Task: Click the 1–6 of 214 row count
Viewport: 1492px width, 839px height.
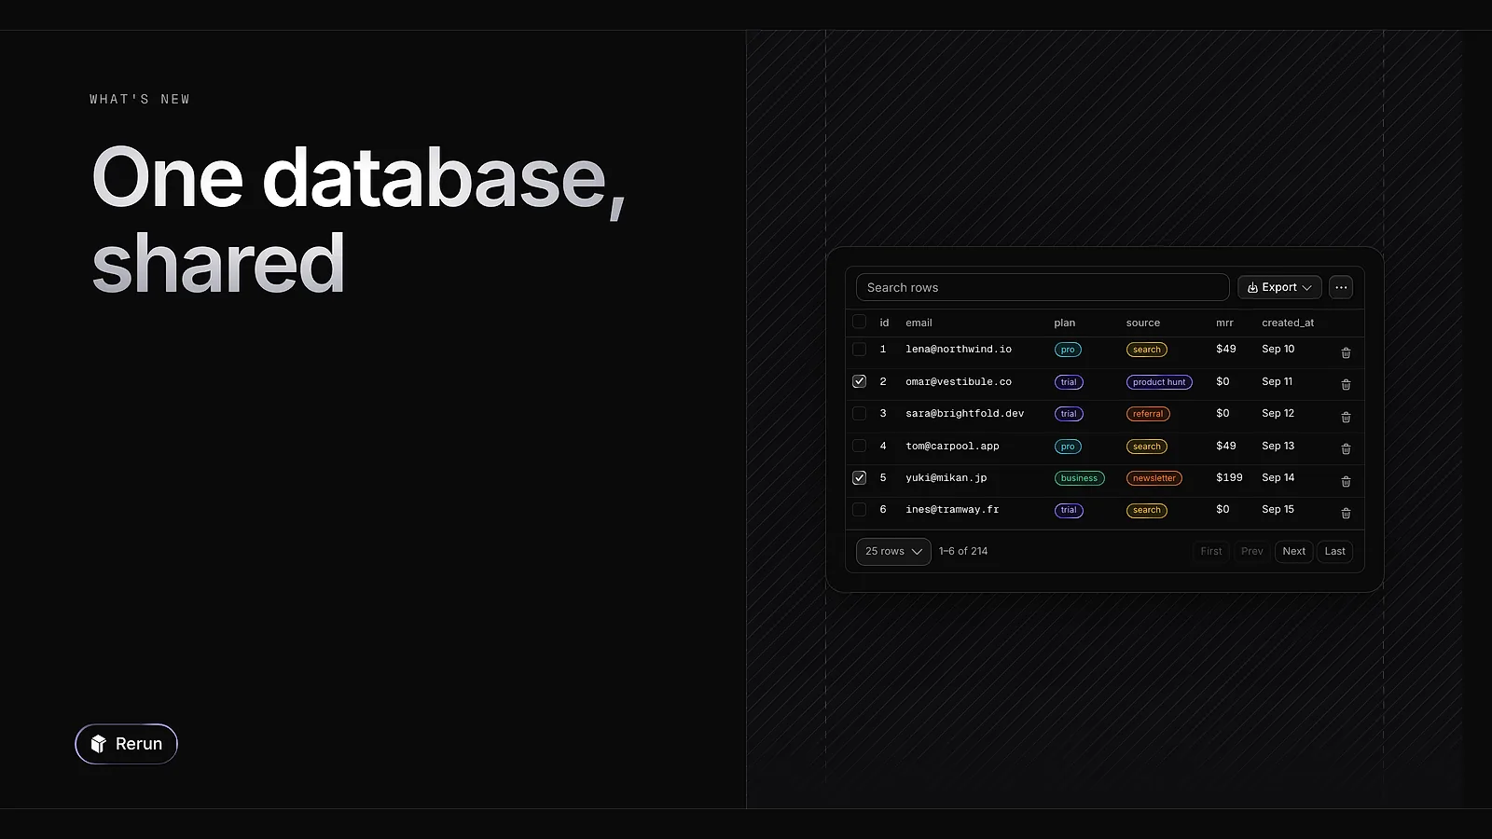Action: coord(963,551)
